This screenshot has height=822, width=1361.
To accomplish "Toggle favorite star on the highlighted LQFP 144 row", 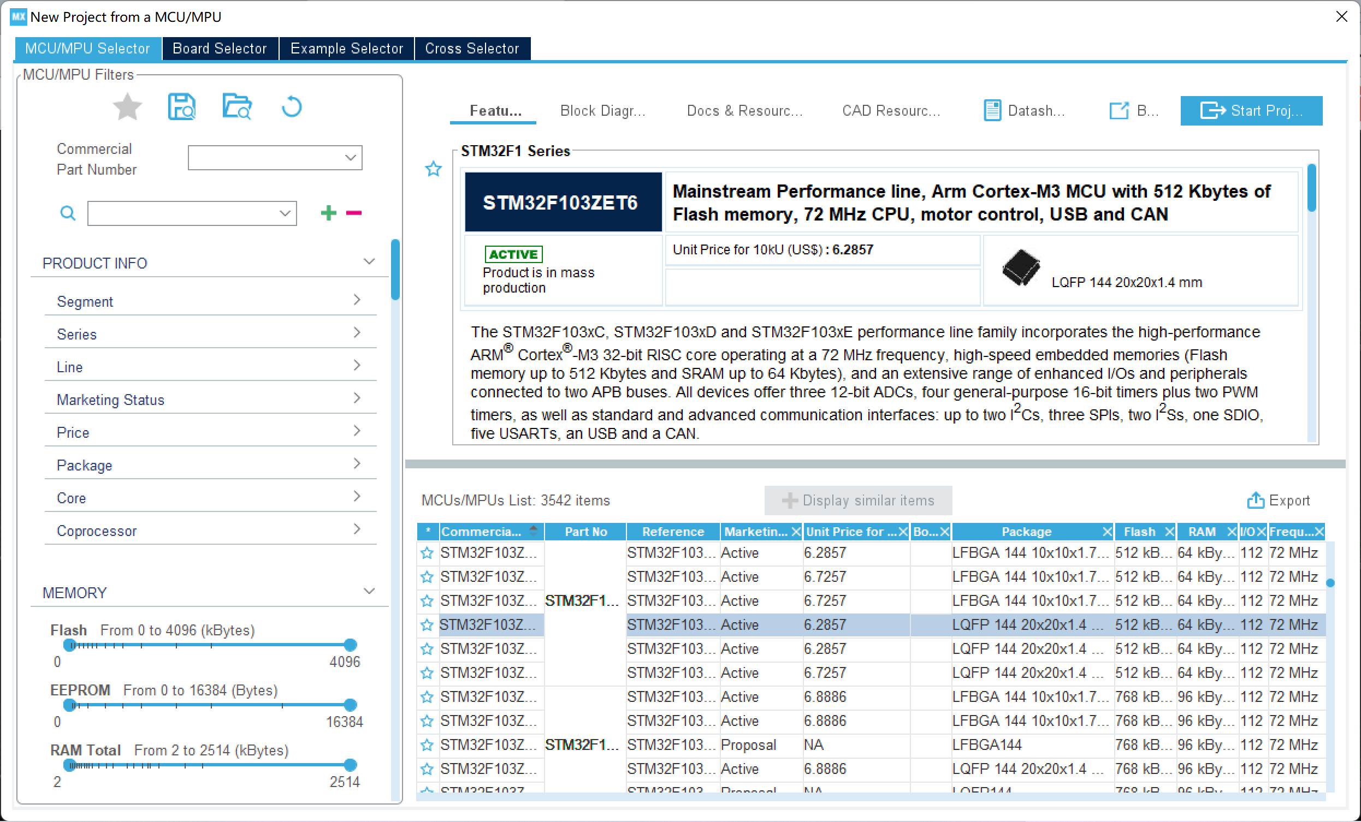I will pyautogui.click(x=427, y=625).
